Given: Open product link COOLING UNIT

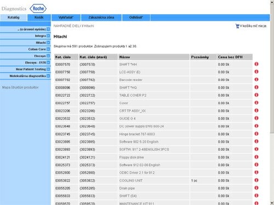Looking at the screenshot, I should pos(131,180).
